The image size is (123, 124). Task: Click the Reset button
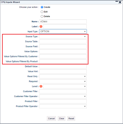click(71, 118)
